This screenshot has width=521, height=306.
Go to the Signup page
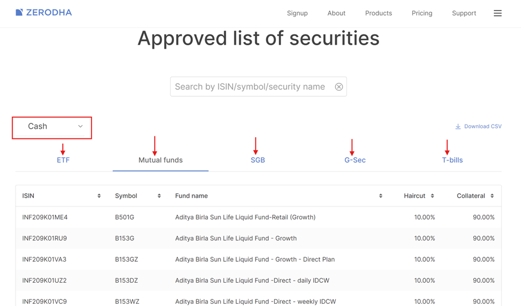[x=298, y=13]
